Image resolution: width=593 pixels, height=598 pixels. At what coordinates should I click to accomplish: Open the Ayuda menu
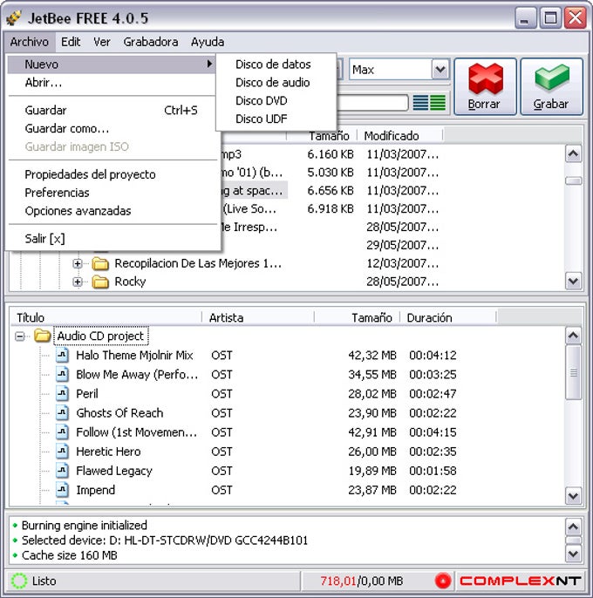pos(208,42)
